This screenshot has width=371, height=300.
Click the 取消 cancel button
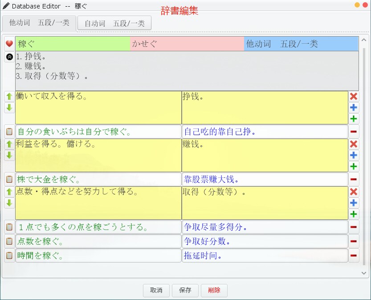pos(156,290)
